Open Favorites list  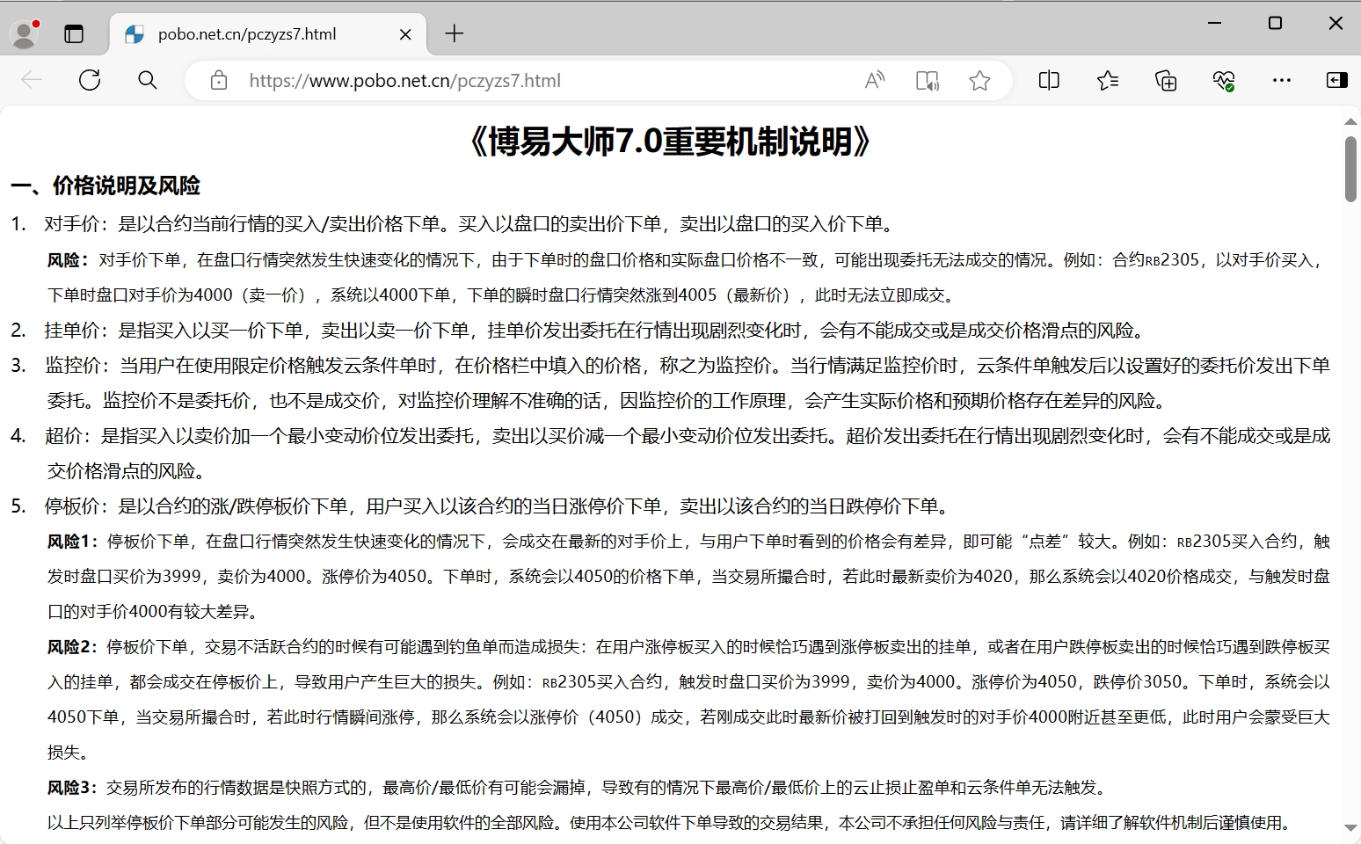tap(1108, 81)
